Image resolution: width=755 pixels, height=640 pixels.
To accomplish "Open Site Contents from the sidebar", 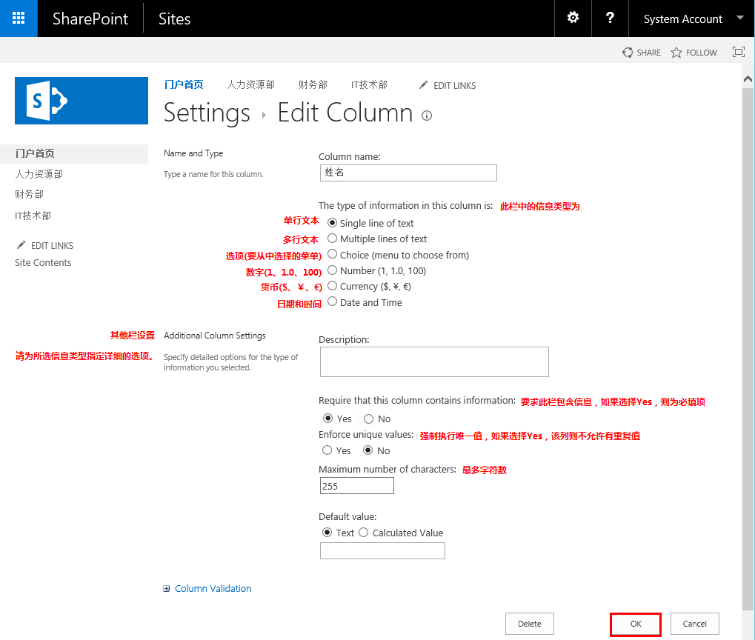I will click(x=42, y=262).
